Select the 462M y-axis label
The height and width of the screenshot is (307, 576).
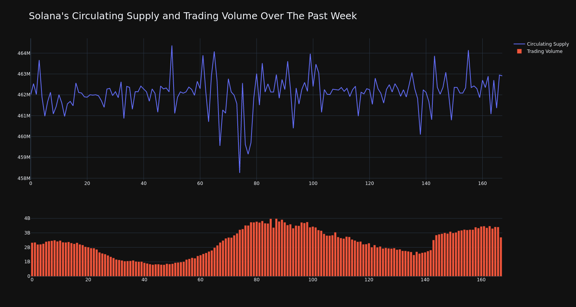pos(24,95)
